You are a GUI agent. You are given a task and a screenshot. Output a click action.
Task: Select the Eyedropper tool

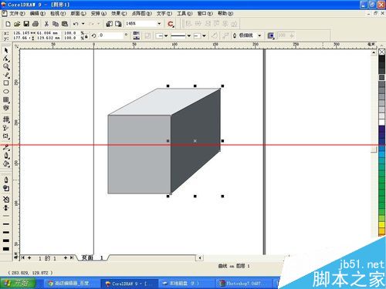[x=6, y=147]
